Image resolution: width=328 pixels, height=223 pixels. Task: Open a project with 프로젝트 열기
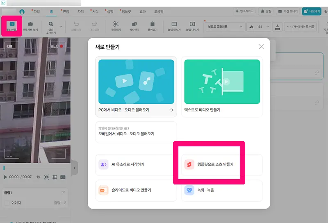[x=30, y=26]
